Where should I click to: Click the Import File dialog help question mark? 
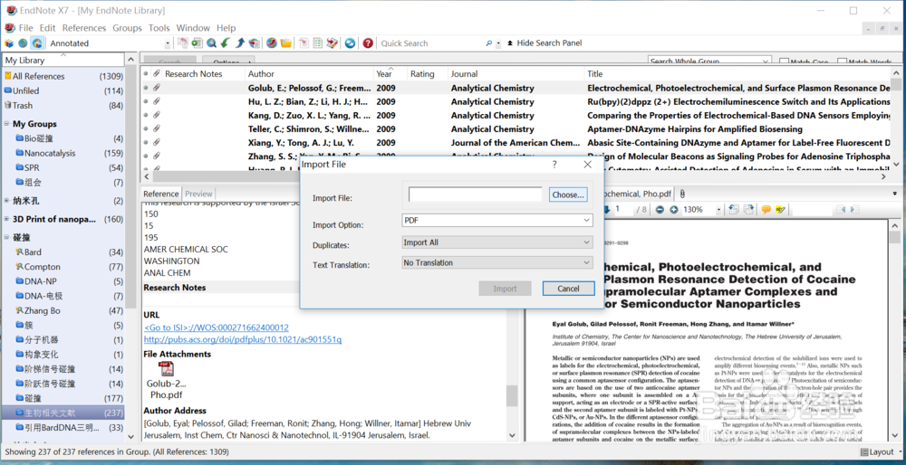click(x=554, y=165)
